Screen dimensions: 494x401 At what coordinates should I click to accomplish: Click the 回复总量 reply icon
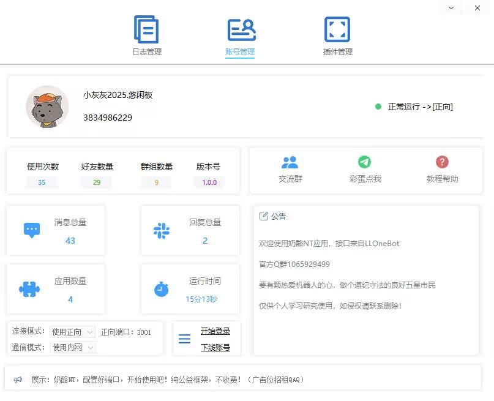pos(162,231)
